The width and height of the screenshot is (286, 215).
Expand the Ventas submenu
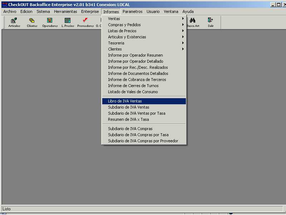tap(144, 19)
